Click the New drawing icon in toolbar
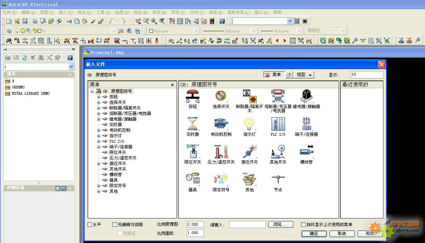Viewport: 425px width, 243px height. point(9,21)
